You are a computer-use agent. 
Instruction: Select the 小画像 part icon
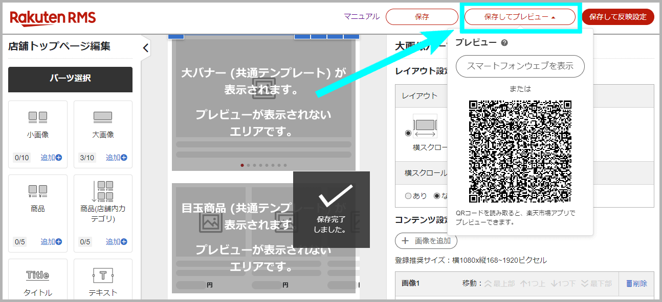pos(38,118)
